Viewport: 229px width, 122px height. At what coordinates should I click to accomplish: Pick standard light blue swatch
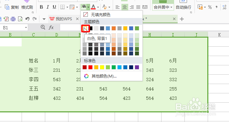120,67
